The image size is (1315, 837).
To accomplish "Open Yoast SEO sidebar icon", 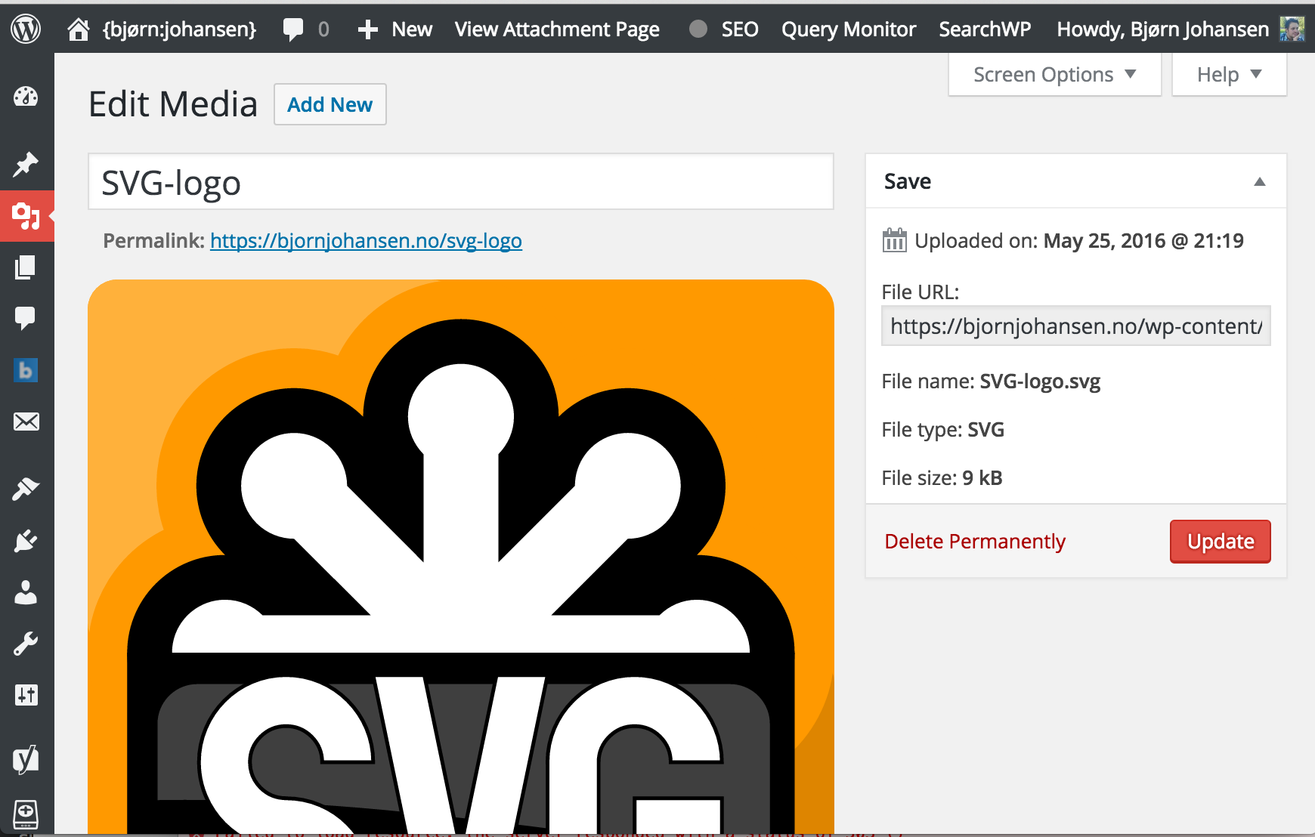I will pyautogui.click(x=26, y=759).
